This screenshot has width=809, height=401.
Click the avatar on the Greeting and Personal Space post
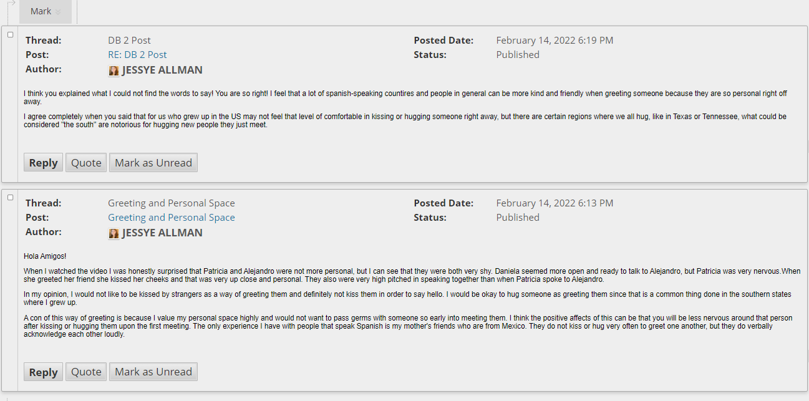[x=114, y=233]
